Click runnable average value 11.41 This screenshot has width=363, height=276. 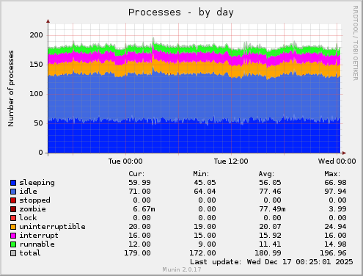tap(270, 244)
